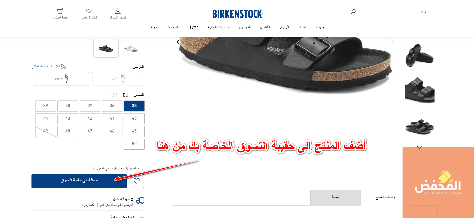This screenshot has width=474, height=218.
Task: Click the Birkenstock logo
Action: point(237,14)
